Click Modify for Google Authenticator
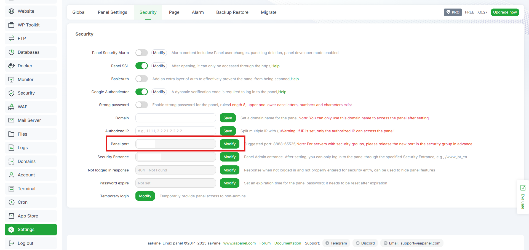The image size is (529, 250). (x=159, y=92)
